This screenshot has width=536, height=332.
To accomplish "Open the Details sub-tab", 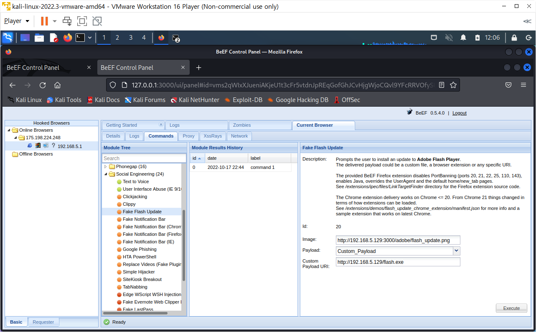I will (x=113, y=136).
